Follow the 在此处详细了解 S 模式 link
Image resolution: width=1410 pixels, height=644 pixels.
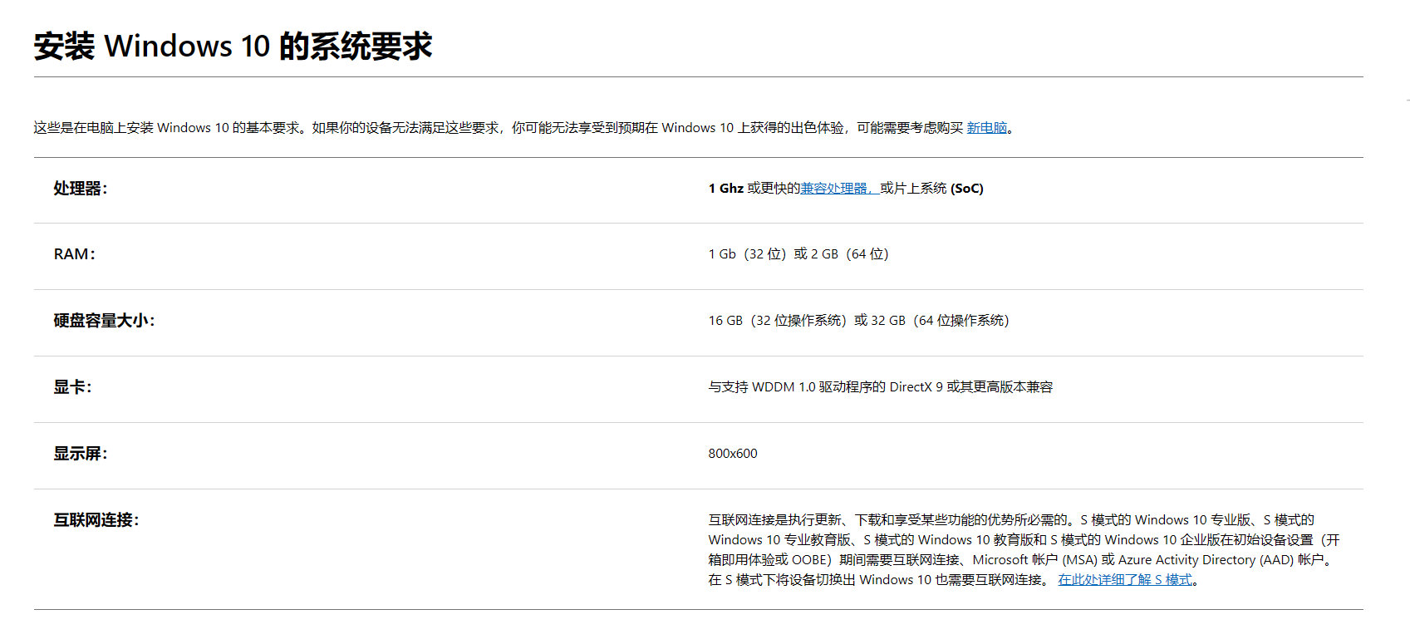[1125, 580]
